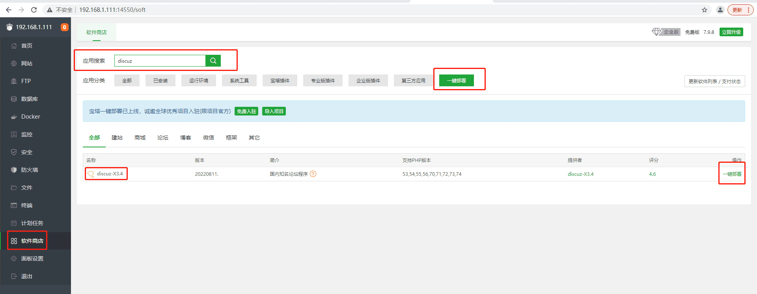Image resolution: width=757 pixels, height=294 pixels.
Task: Click the browser reload icon
Action: [34, 10]
